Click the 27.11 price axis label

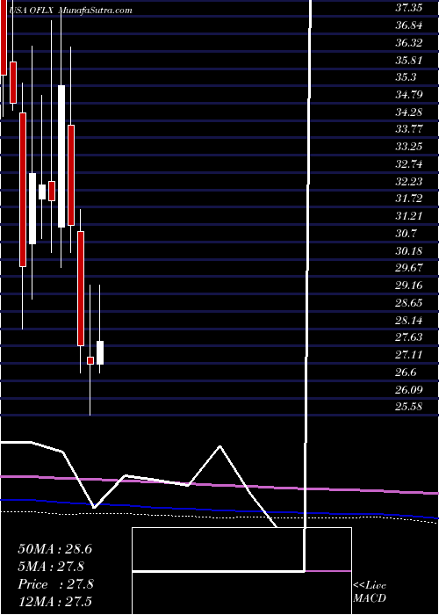tap(409, 355)
